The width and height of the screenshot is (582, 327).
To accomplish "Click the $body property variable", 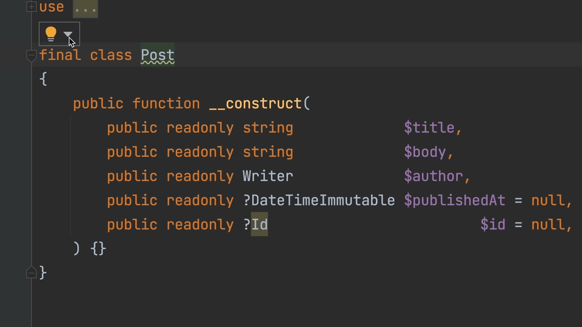I will pyautogui.click(x=425, y=152).
